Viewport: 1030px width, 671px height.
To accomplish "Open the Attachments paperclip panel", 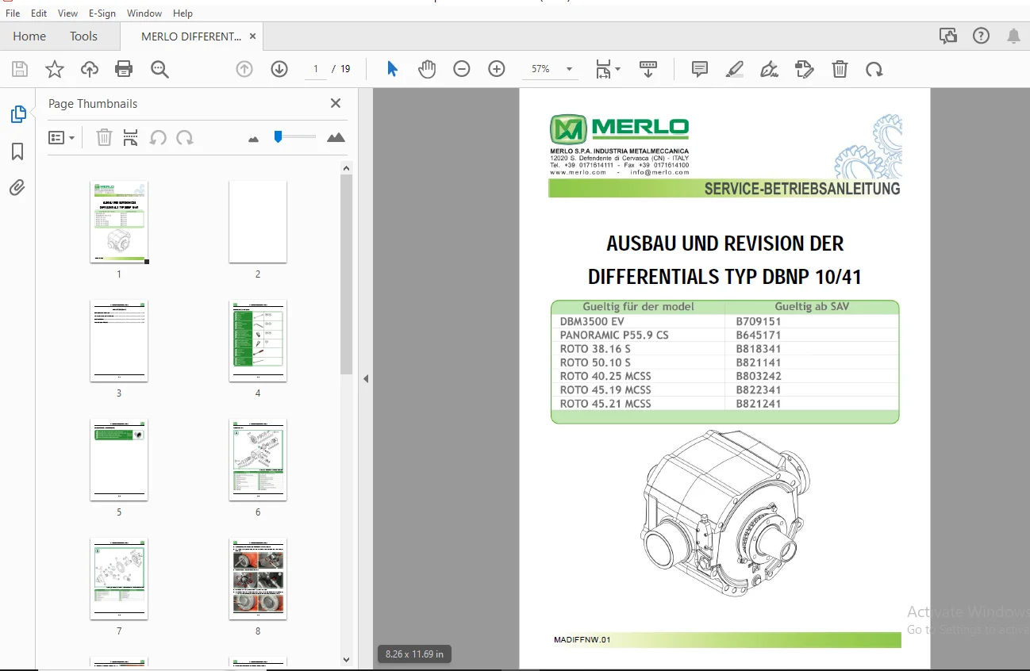I will tap(17, 188).
